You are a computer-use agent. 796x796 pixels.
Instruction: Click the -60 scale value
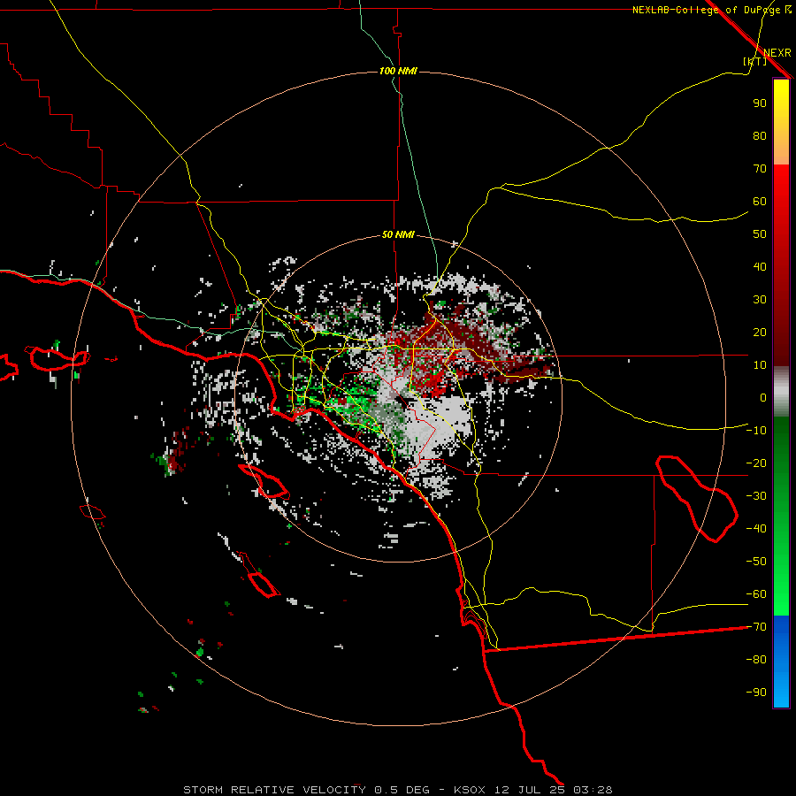click(x=756, y=594)
